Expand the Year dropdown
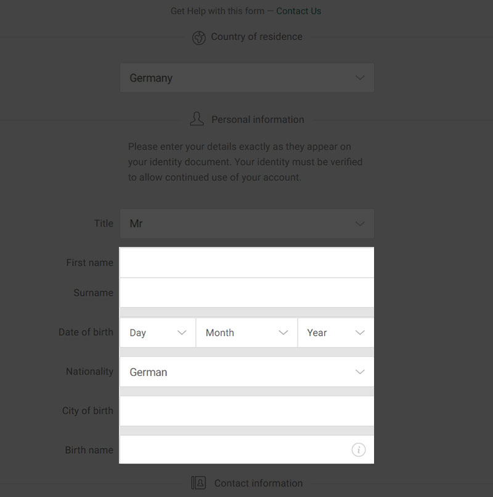493x497 pixels. (x=336, y=333)
